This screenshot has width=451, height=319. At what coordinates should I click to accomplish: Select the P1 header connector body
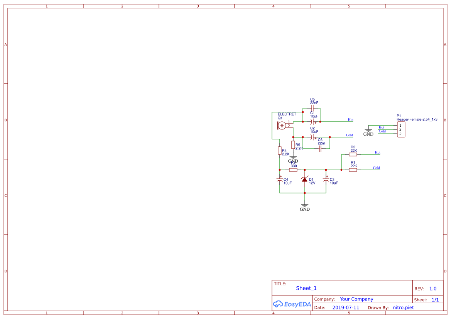click(401, 129)
